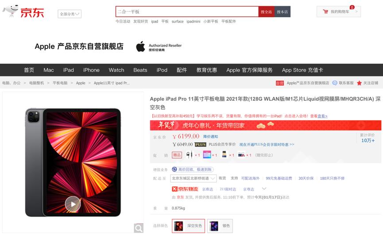Click the red 赠品 tag
This screenshot has height=234, width=383.
[177, 155]
